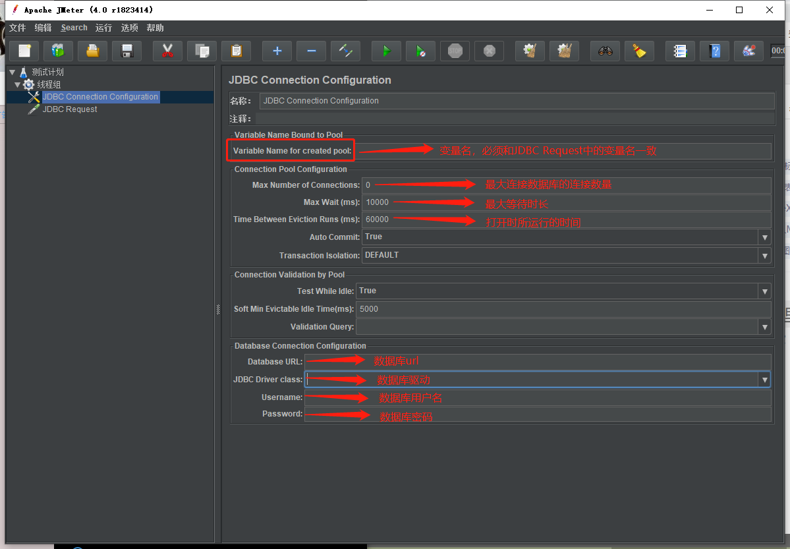The height and width of the screenshot is (549, 790).
Task: Click the elapsed time display 00:0
Action: pyautogui.click(x=778, y=50)
